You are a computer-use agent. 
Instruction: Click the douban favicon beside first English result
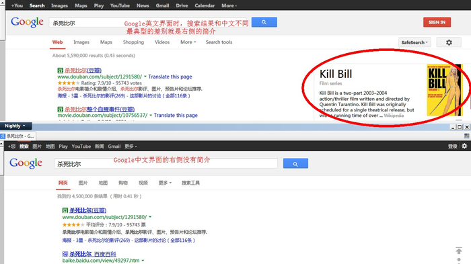pos(60,71)
